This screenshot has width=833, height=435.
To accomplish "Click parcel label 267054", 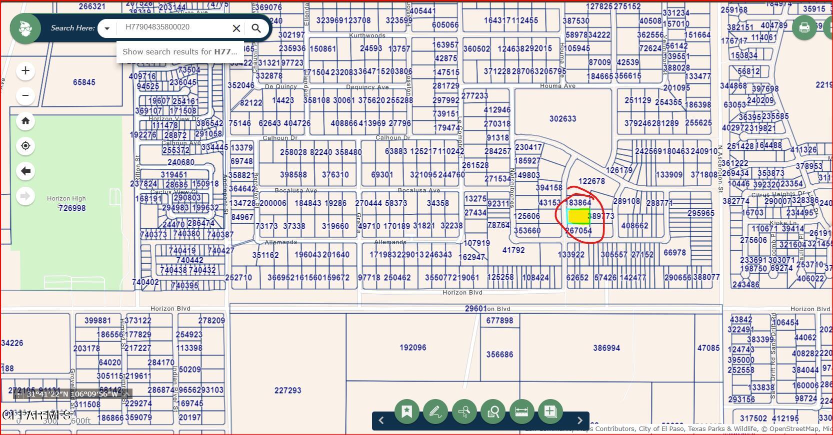I will pyautogui.click(x=578, y=231).
